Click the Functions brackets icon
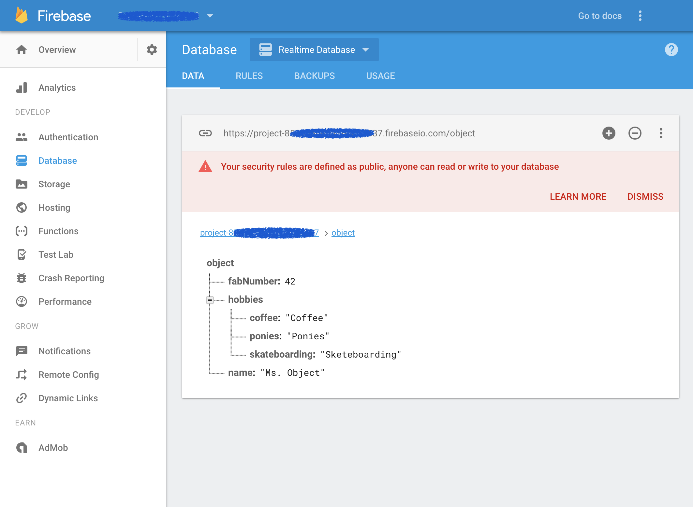The image size is (693, 507). click(x=22, y=231)
